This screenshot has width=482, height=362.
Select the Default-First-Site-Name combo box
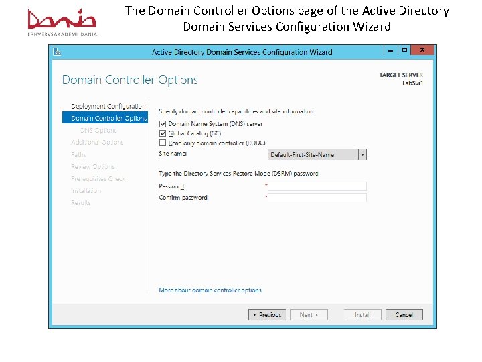coord(317,154)
